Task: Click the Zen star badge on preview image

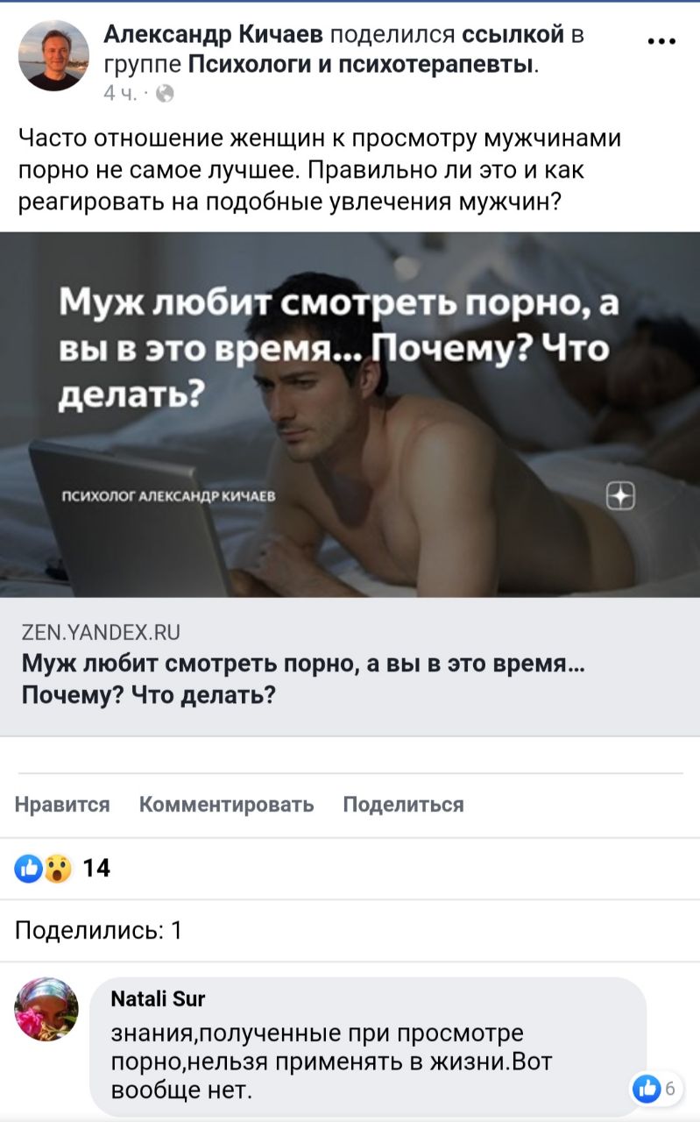Action: point(620,496)
